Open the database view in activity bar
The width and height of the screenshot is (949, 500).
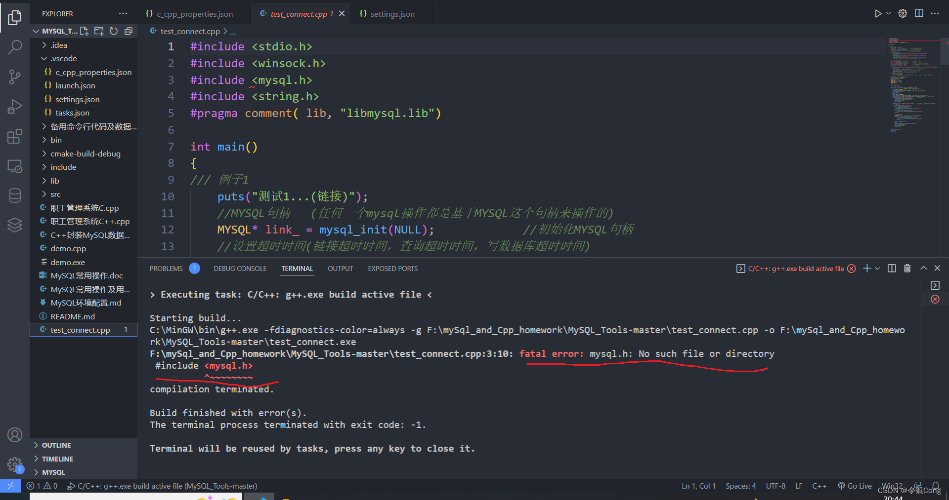tap(15, 195)
